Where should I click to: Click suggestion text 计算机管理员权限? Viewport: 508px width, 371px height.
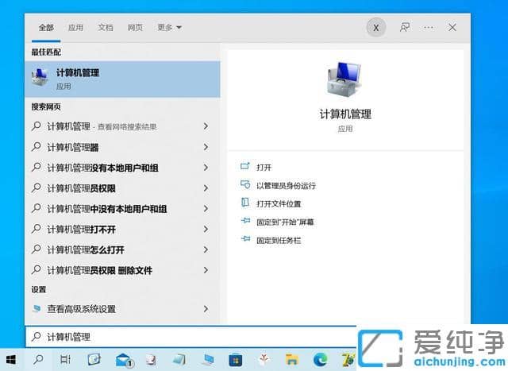coord(81,188)
